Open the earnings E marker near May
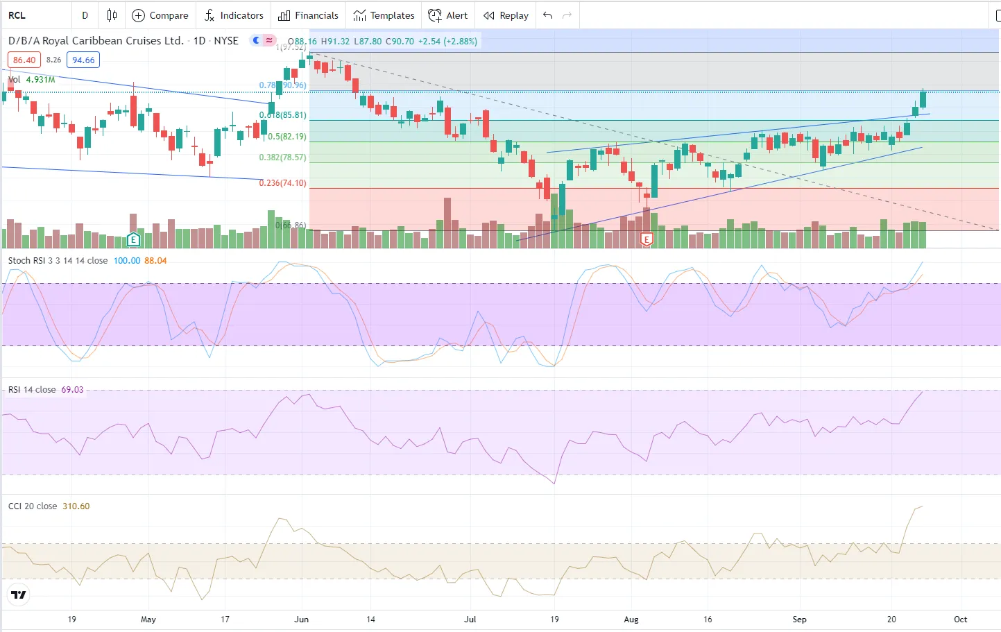Screen dimensions: 1001x632 (133, 240)
